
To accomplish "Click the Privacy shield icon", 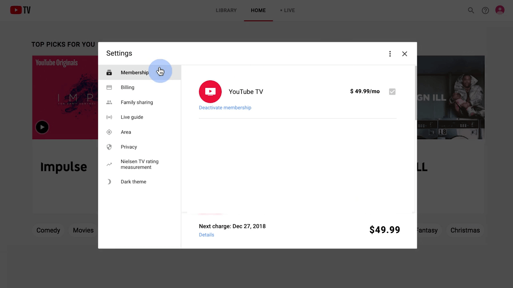I will pos(109,147).
